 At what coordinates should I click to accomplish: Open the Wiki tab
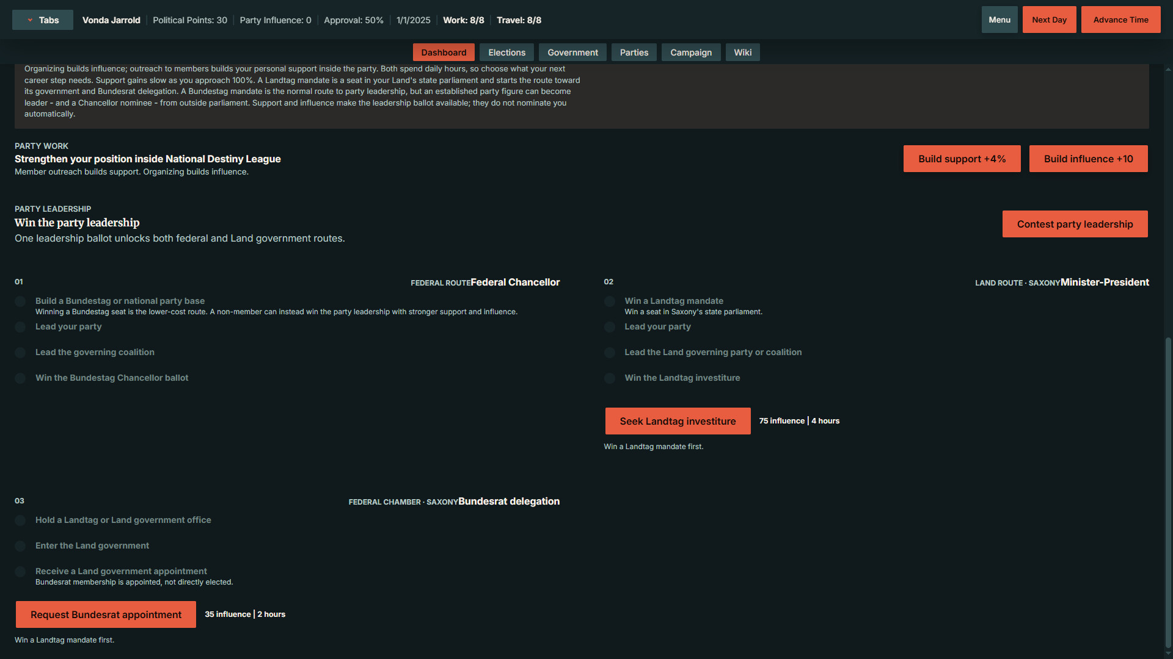pos(743,52)
